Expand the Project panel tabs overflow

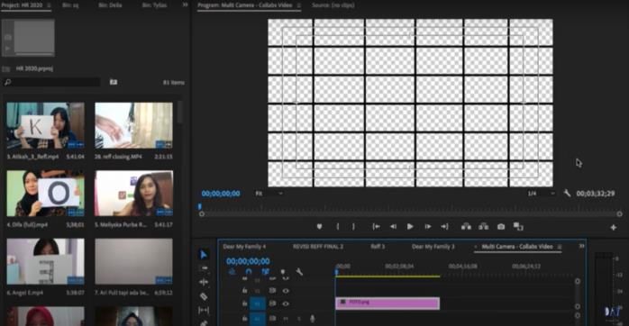coord(185,5)
